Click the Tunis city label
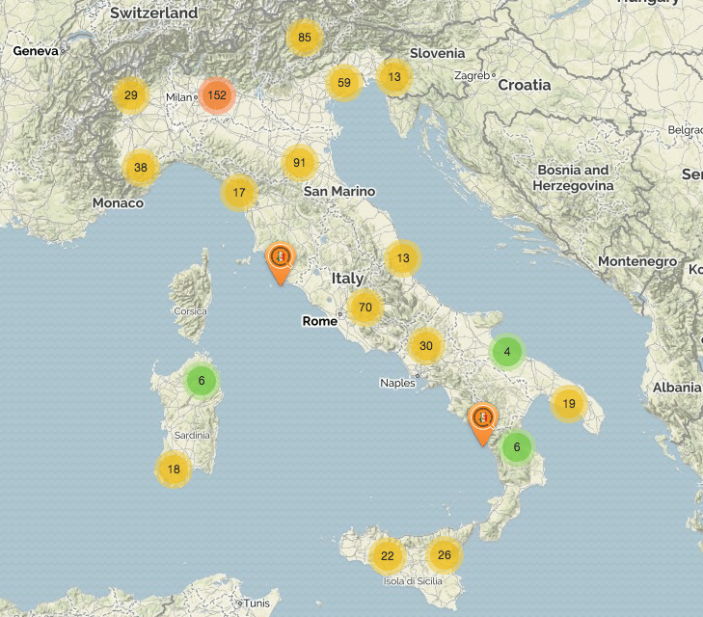703x617 pixels. pyautogui.click(x=257, y=604)
